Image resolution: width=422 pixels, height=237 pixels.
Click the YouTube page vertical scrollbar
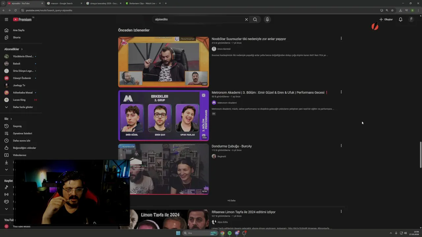pyautogui.click(x=420, y=155)
